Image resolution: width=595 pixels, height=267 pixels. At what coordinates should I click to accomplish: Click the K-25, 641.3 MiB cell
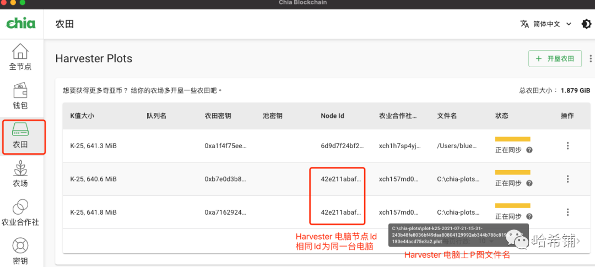coord(93,146)
